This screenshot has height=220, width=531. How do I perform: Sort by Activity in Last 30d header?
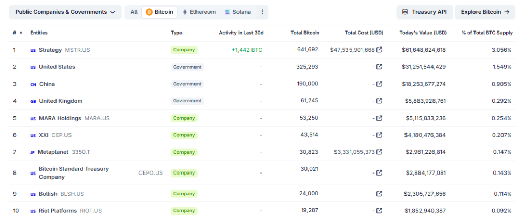pyautogui.click(x=241, y=33)
